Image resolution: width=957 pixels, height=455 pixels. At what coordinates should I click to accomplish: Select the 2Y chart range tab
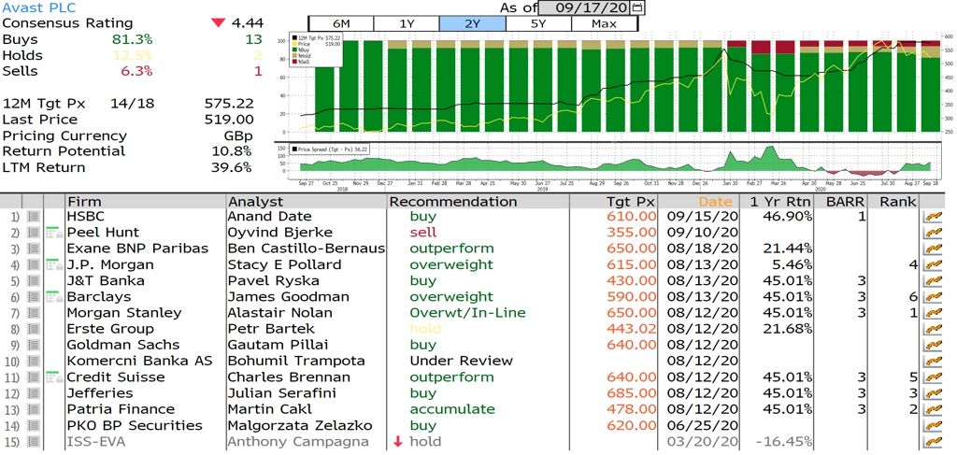point(472,23)
